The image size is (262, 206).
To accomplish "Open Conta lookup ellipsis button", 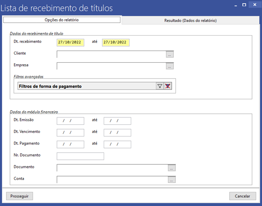I will tap(172, 179).
